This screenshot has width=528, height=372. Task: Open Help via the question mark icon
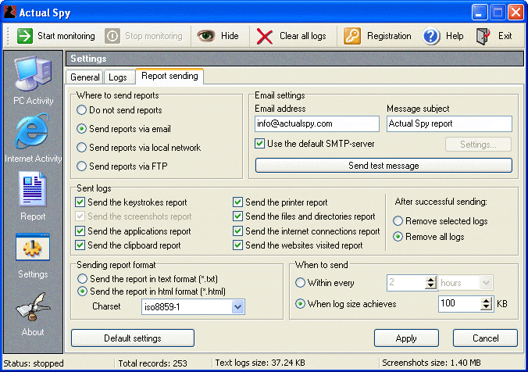pyautogui.click(x=431, y=36)
